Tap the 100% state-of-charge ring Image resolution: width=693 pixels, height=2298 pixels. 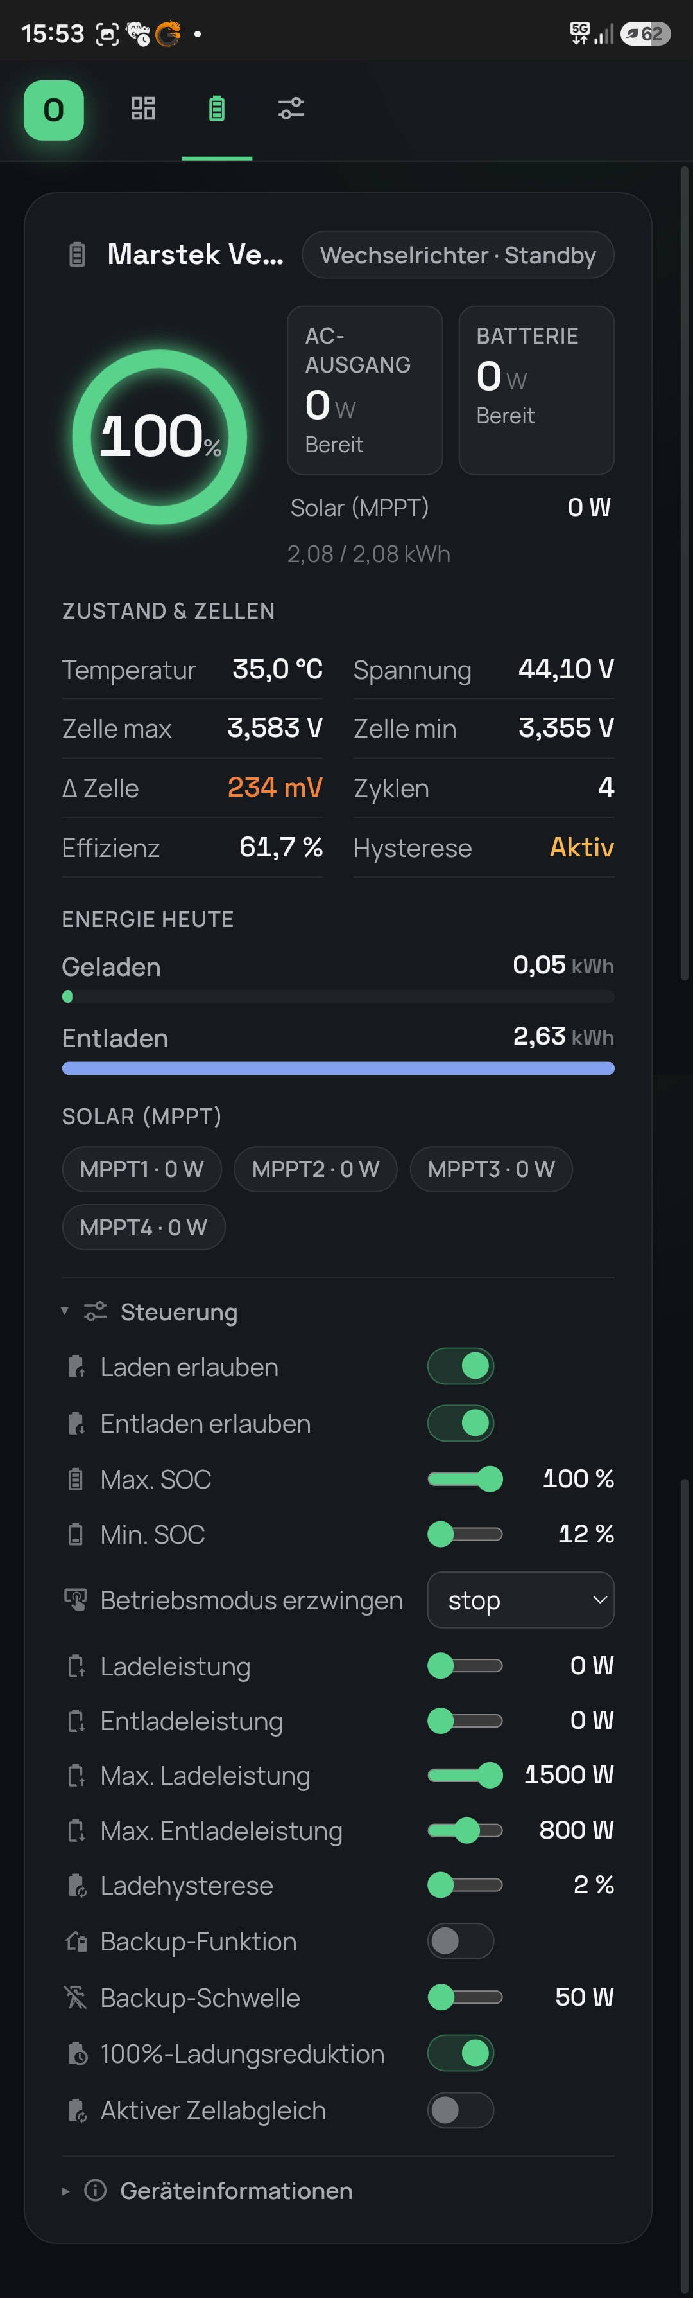159,436
